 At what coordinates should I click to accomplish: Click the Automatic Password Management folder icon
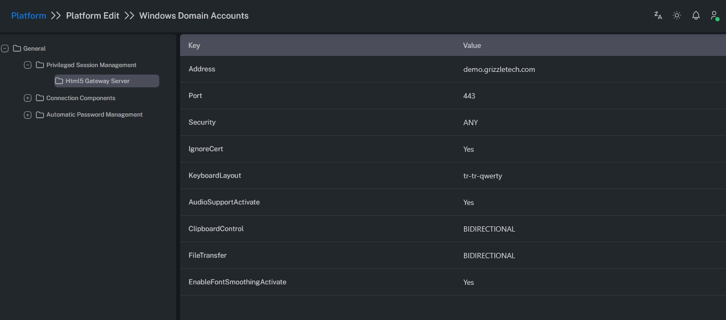click(x=40, y=114)
